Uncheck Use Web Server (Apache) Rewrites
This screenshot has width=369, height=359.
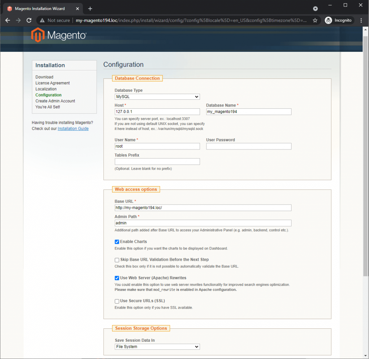point(117,278)
